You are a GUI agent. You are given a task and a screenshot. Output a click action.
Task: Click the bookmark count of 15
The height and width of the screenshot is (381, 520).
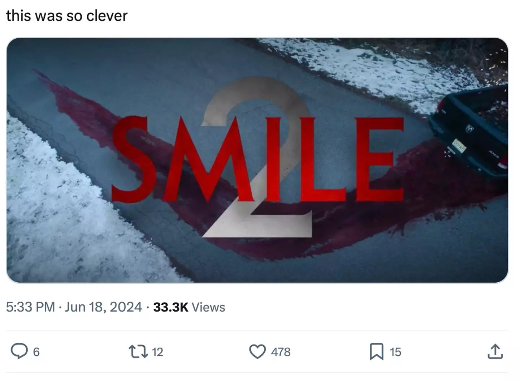point(395,352)
